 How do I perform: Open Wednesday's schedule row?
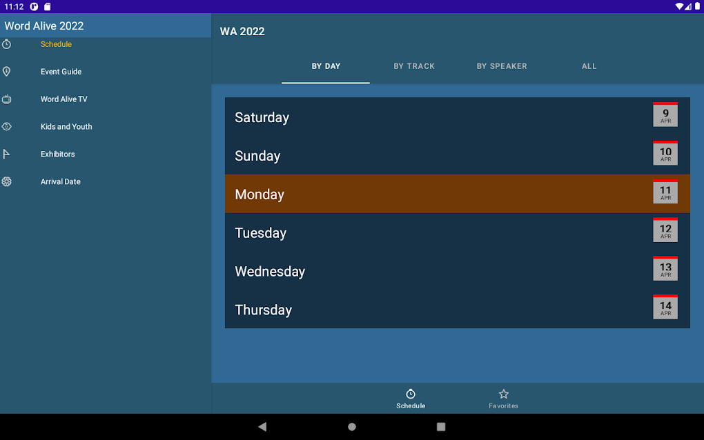pos(457,271)
